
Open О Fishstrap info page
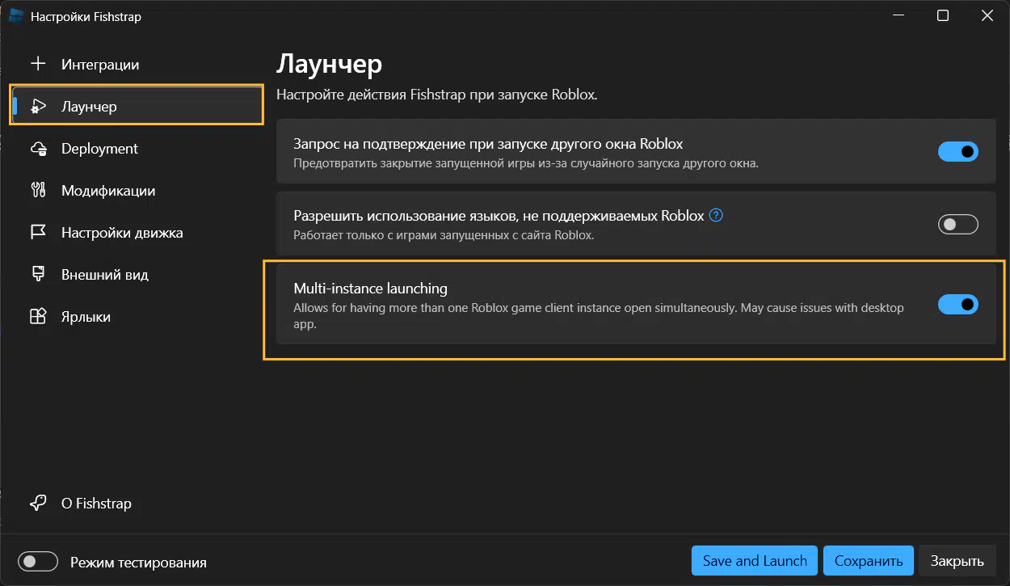click(x=136, y=503)
